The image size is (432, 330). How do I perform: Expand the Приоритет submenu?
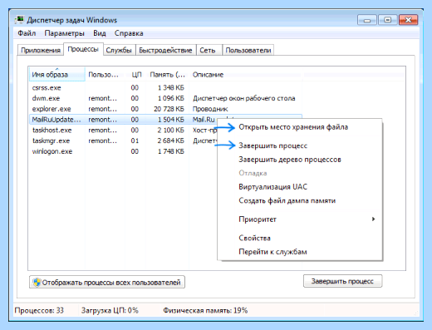[300, 219]
